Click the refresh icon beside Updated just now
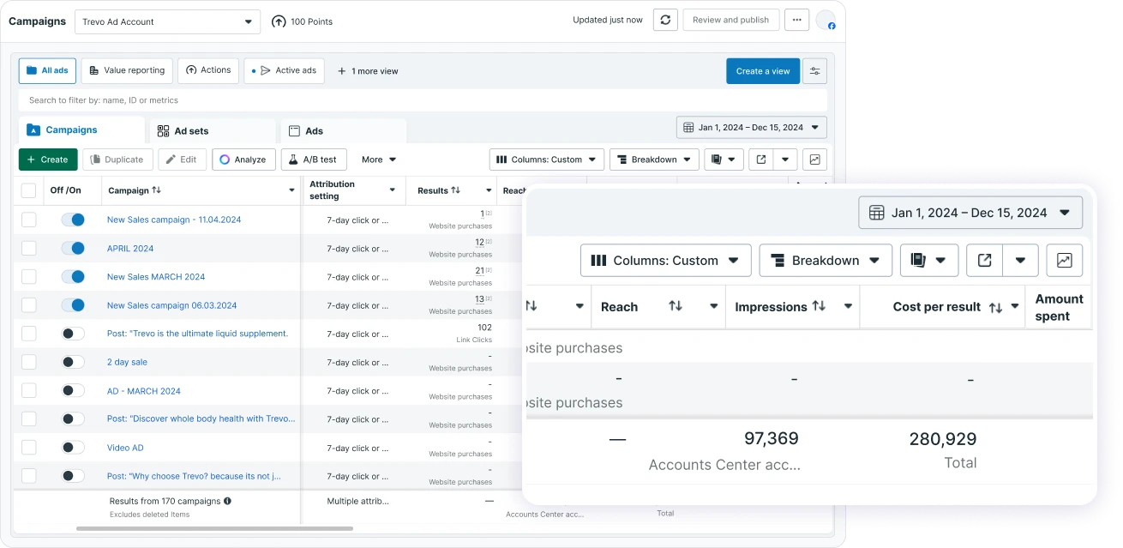This screenshot has height=548, width=1123. click(665, 21)
